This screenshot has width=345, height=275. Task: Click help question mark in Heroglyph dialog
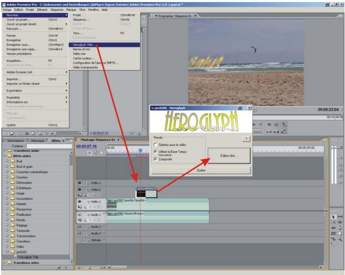coord(246,139)
